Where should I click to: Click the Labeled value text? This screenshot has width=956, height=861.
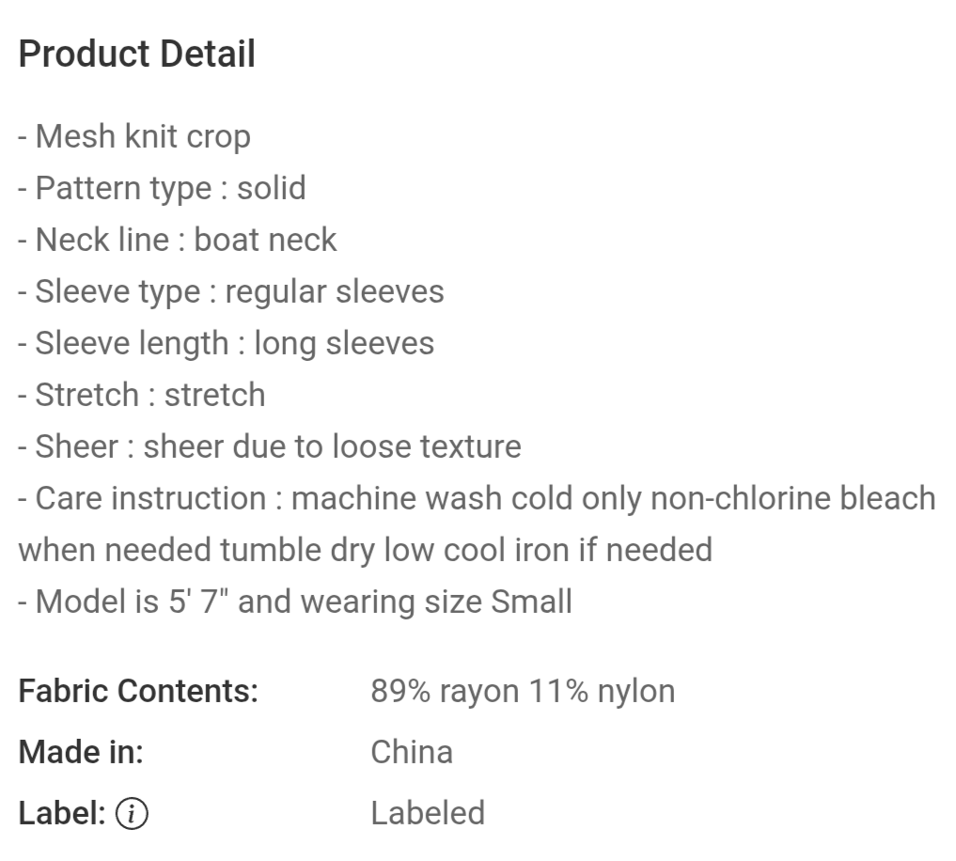pyautogui.click(x=428, y=813)
